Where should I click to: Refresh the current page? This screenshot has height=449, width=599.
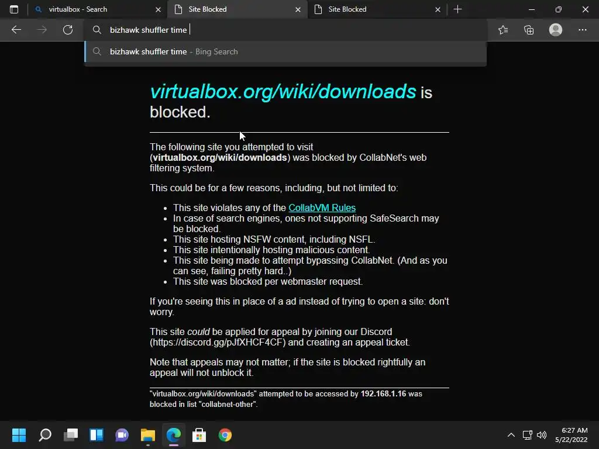point(68,30)
